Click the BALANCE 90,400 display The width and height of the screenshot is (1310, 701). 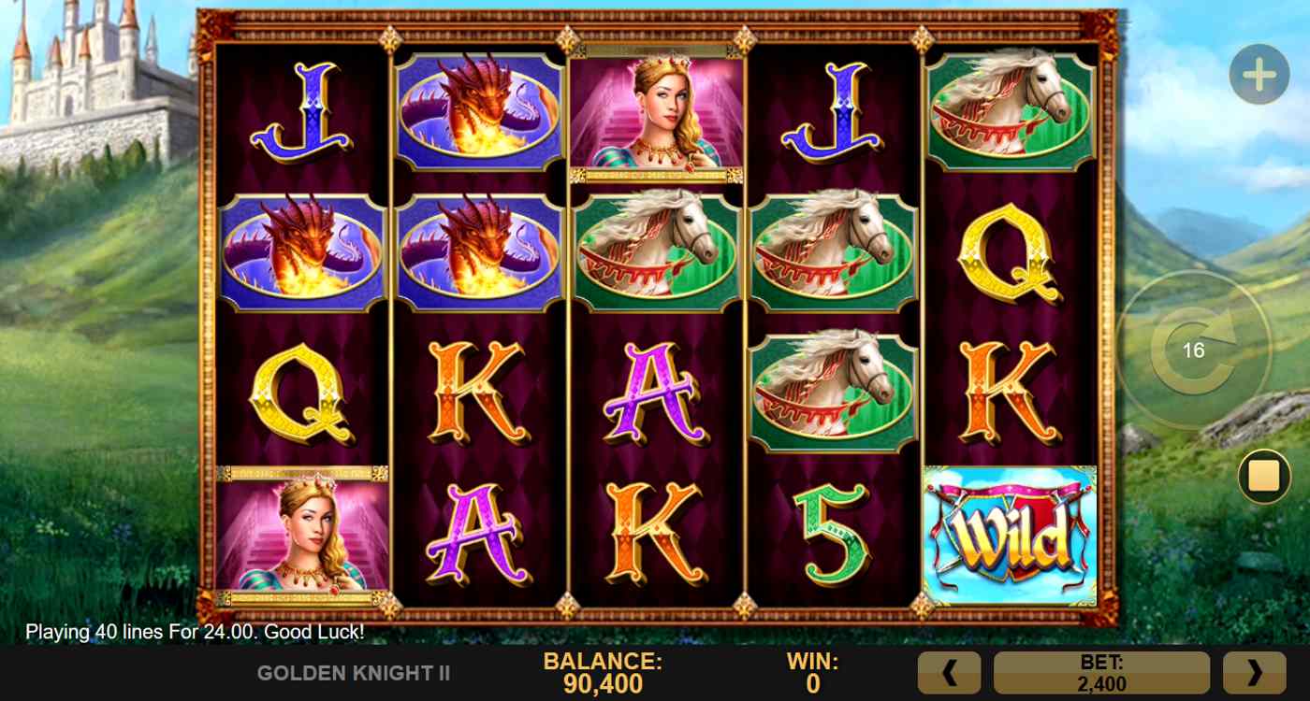(603, 673)
